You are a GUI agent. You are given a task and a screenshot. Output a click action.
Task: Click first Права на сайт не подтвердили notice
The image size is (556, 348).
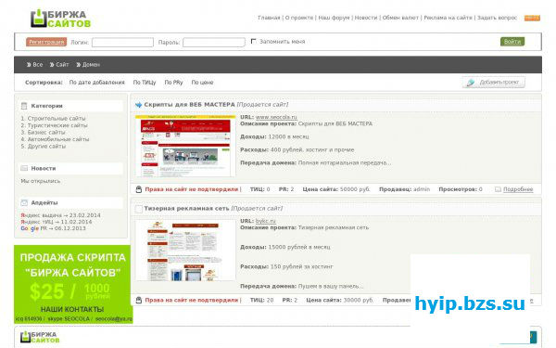point(192,189)
